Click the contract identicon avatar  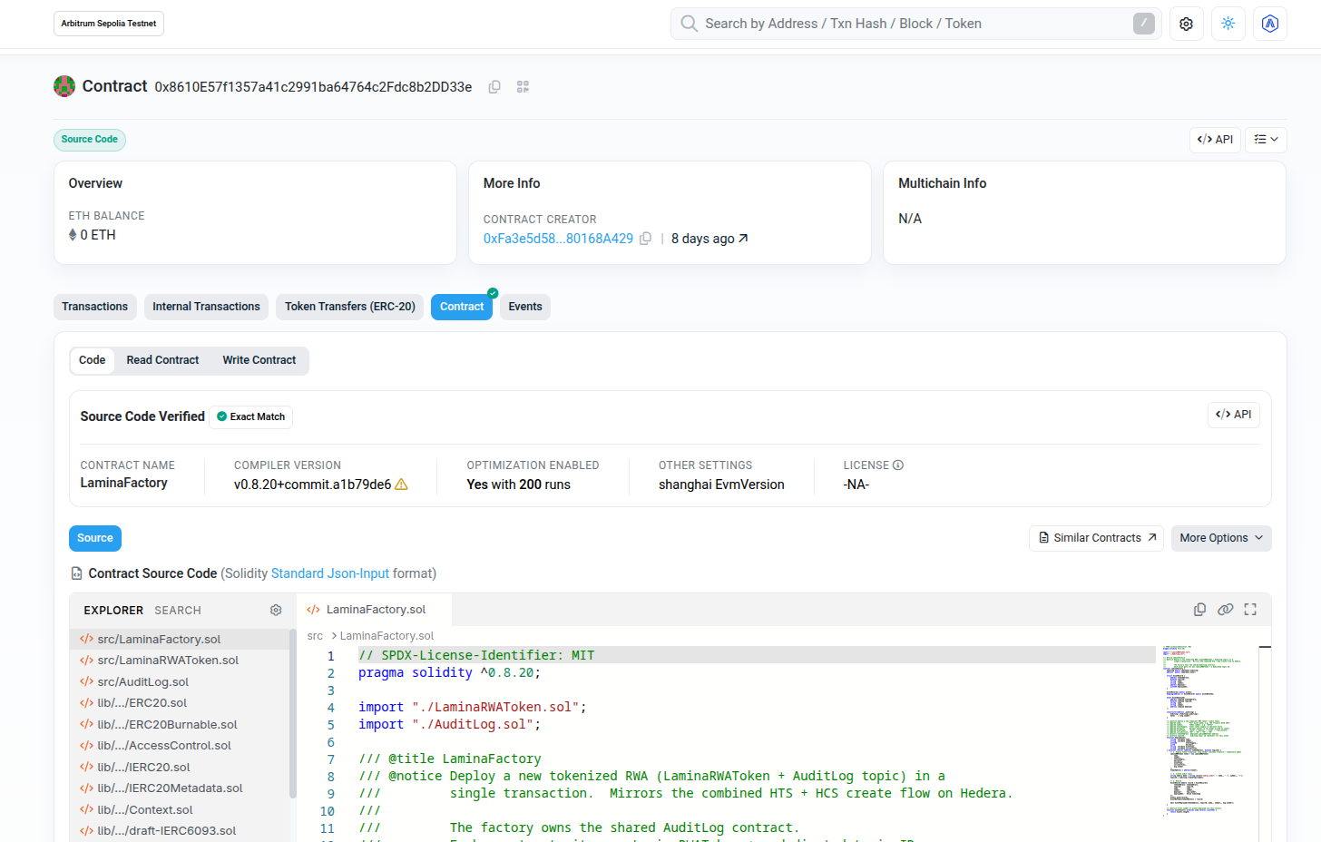[x=64, y=86]
